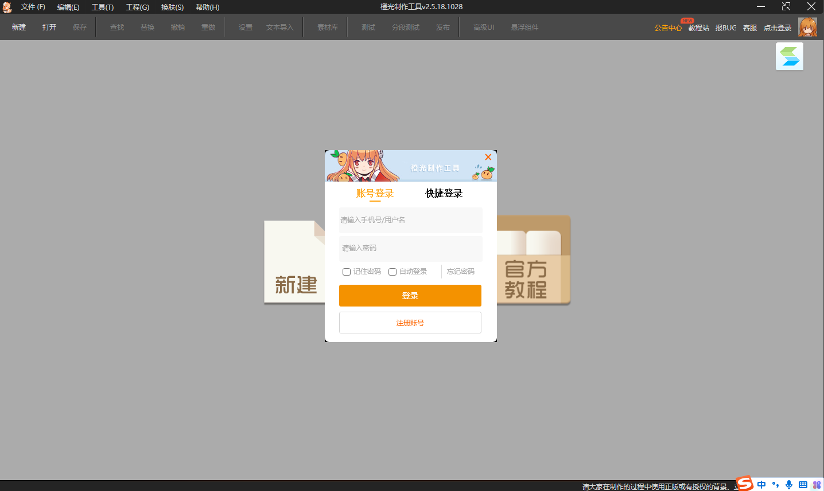This screenshot has width=824, height=491.
Task: Open the IME soft keyboard icon
Action: (x=803, y=485)
